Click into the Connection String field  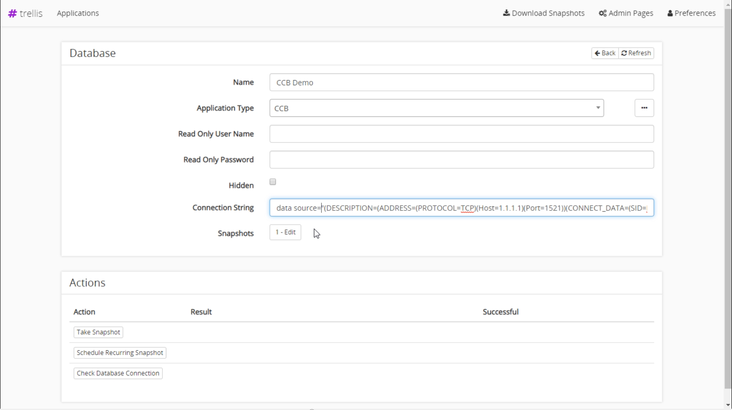(462, 208)
